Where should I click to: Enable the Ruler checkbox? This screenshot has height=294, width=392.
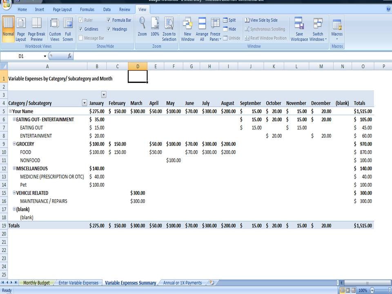[80, 20]
